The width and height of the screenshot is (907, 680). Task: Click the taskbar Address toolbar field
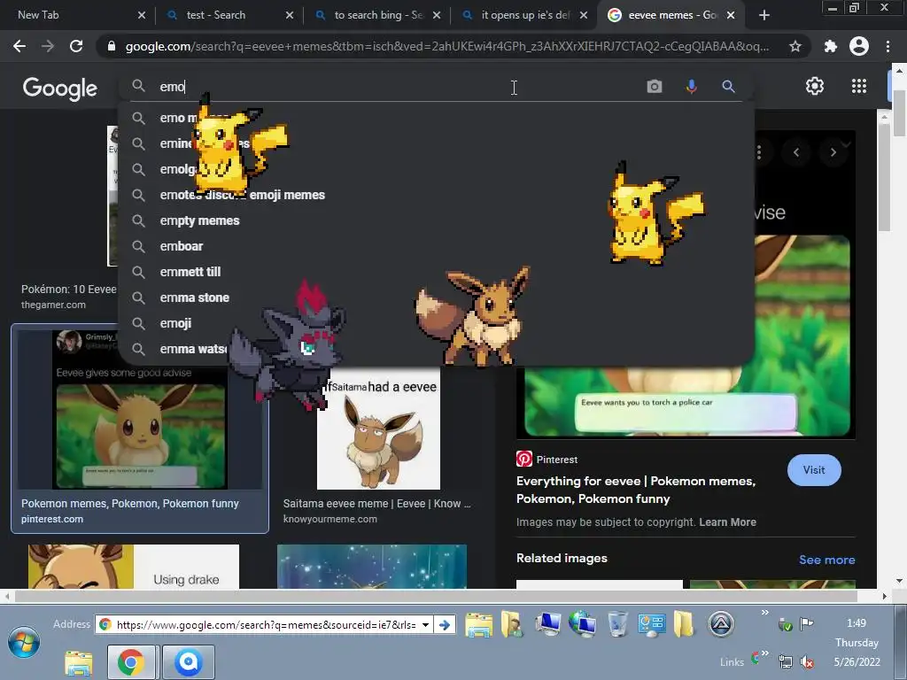click(266, 624)
